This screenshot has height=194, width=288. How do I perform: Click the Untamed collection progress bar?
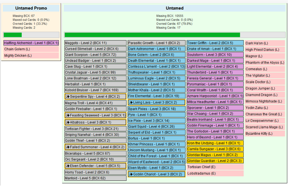pyautogui.click(x=174, y=35)
